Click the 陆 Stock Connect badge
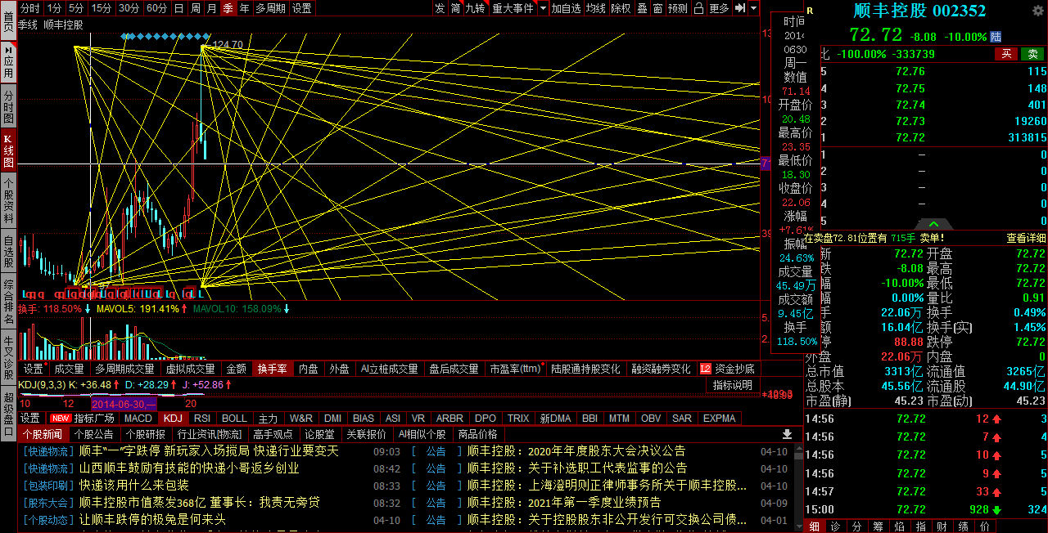1048x533 pixels. pos(996,37)
